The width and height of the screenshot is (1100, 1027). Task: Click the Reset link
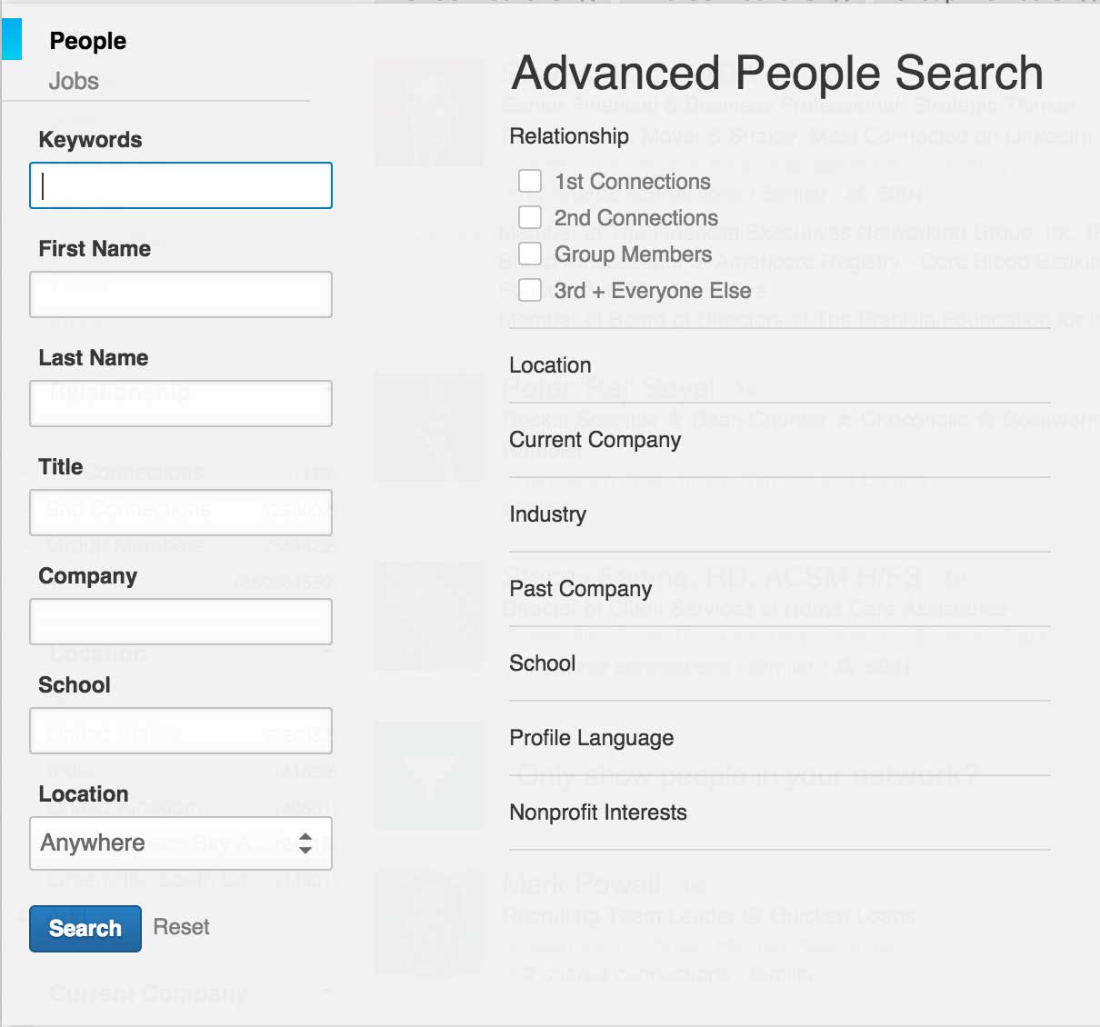pyautogui.click(x=181, y=926)
